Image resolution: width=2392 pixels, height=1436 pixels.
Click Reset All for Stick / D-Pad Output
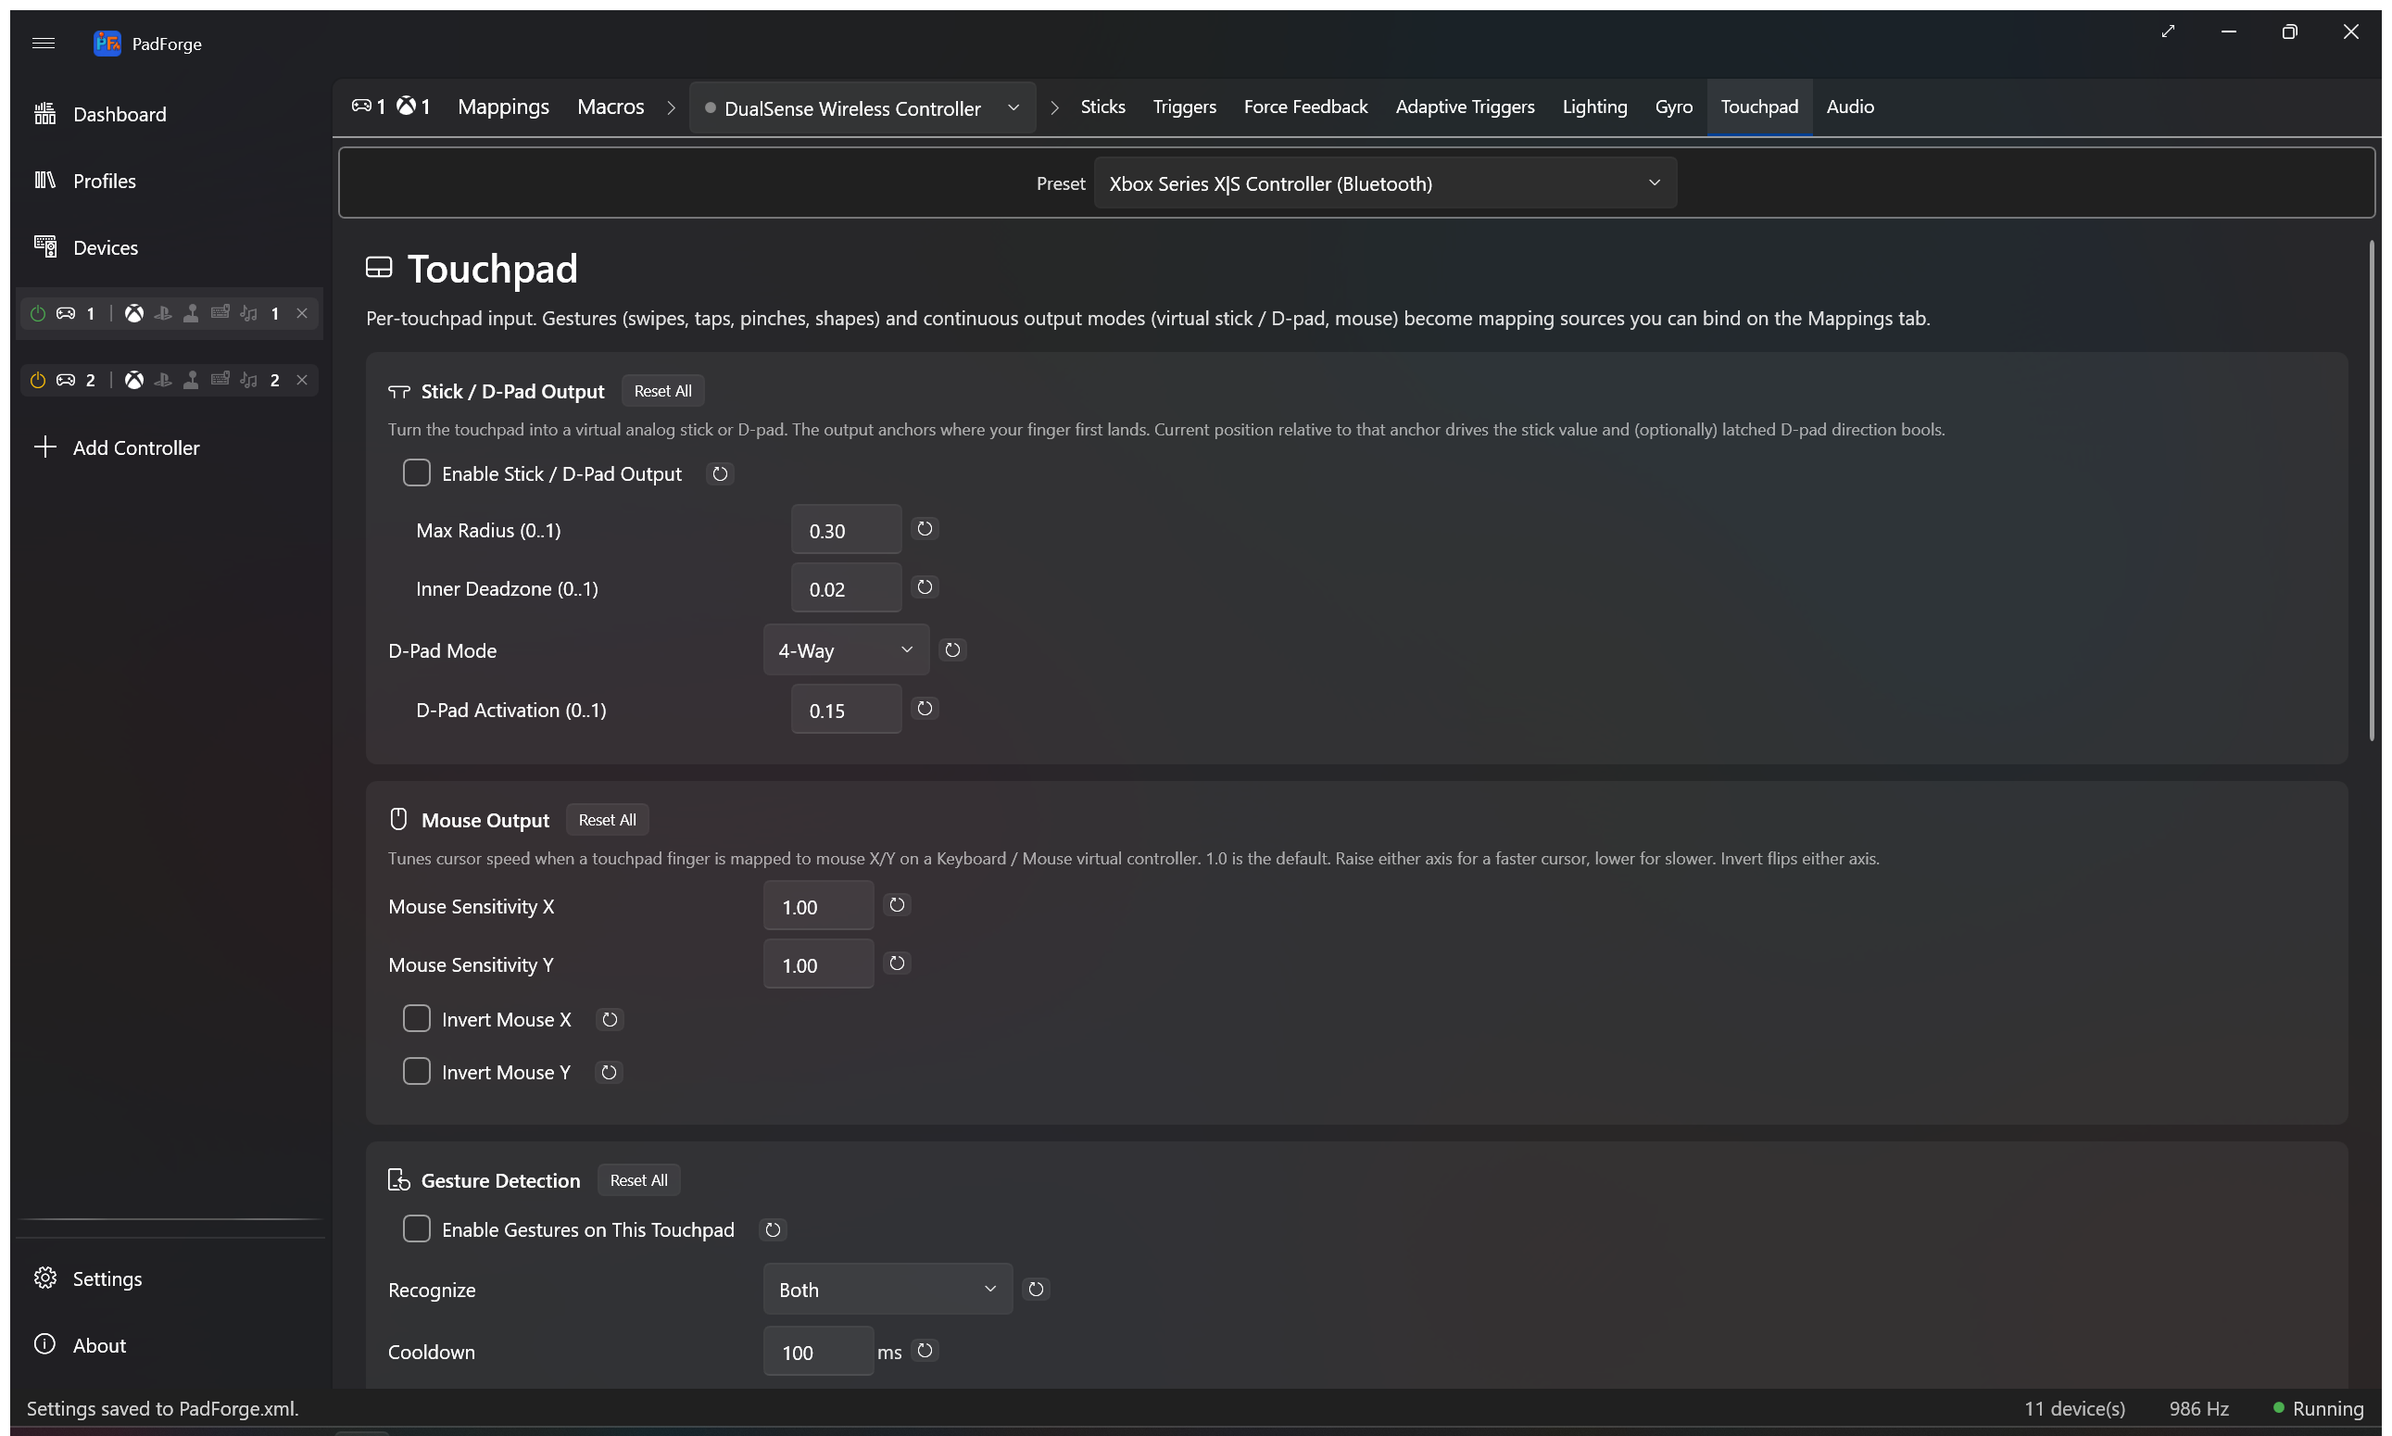[x=662, y=391]
